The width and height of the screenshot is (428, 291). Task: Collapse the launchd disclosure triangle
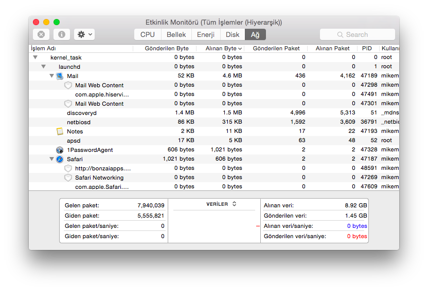(43, 67)
